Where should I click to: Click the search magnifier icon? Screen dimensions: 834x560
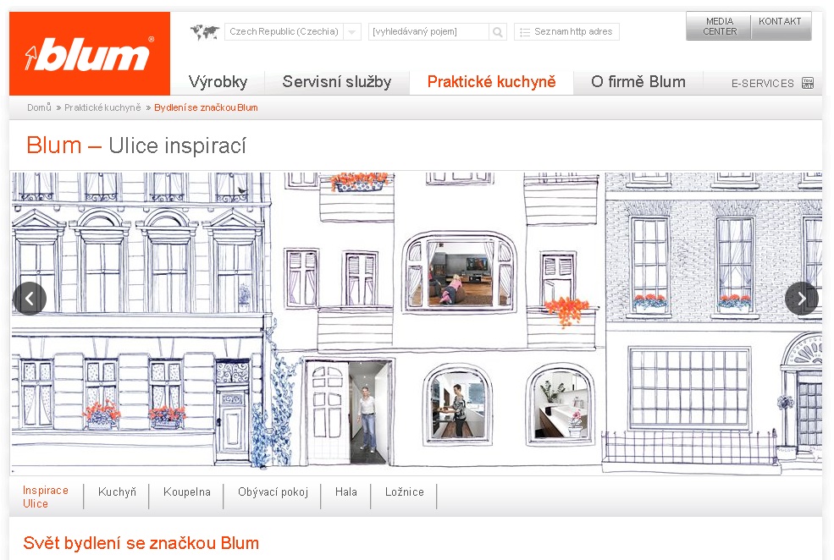497,32
